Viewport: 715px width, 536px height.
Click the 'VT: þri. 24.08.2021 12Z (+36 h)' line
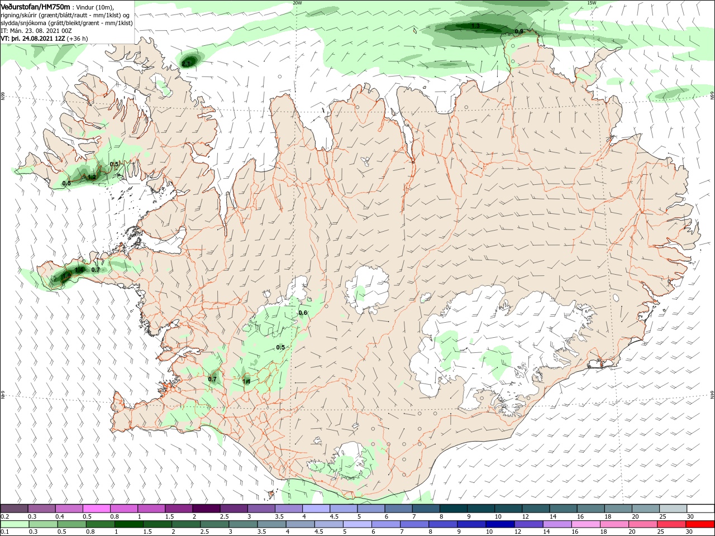pyautogui.click(x=44, y=39)
